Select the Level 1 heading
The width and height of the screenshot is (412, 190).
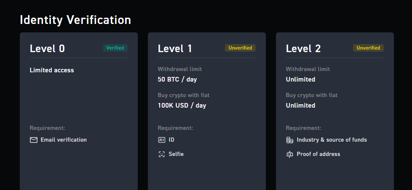[x=175, y=48]
